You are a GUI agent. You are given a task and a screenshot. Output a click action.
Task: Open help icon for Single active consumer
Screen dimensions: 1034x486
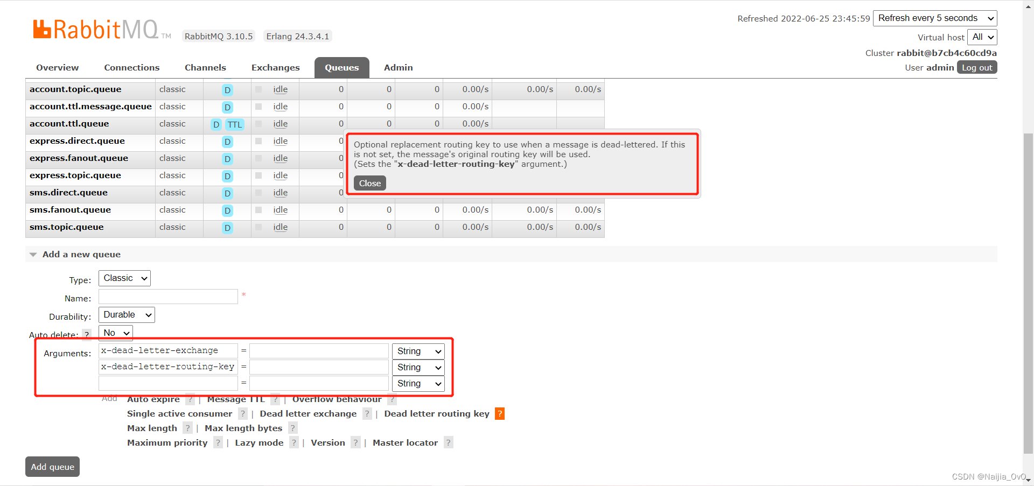point(243,414)
